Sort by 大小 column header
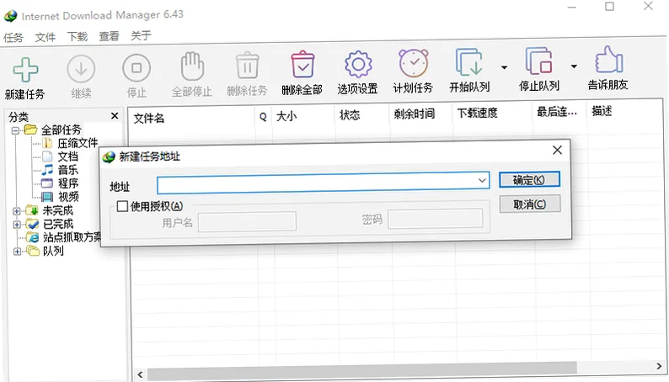The height and width of the screenshot is (382, 669). click(x=286, y=116)
